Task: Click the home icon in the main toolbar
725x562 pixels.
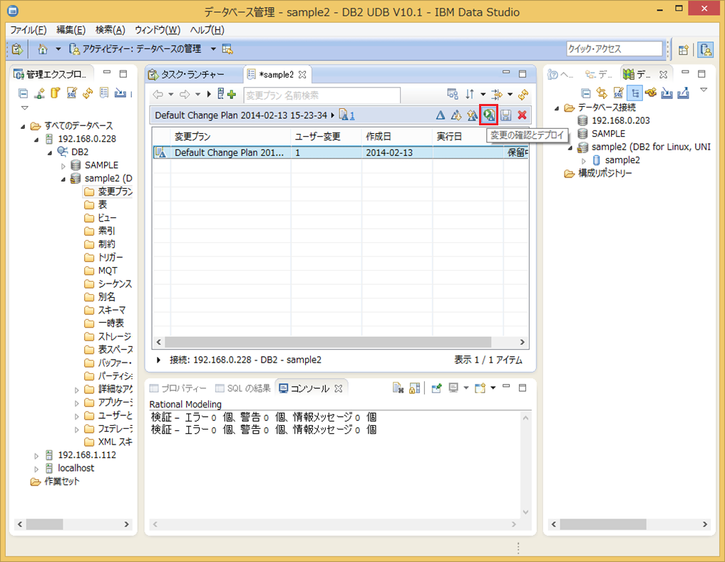Action: coord(43,49)
